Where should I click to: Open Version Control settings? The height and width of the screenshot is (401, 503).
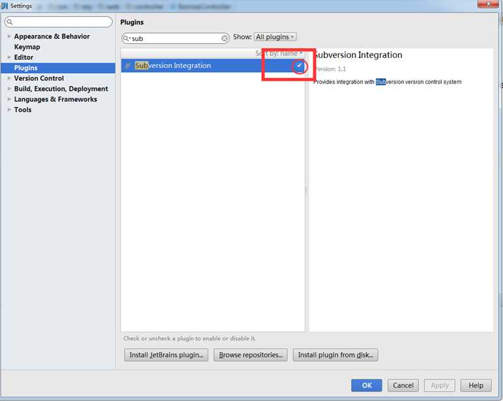[39, 78]
